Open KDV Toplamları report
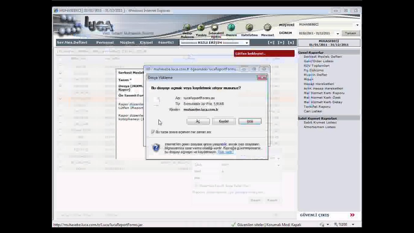414x233 pixels. point(316,66)
